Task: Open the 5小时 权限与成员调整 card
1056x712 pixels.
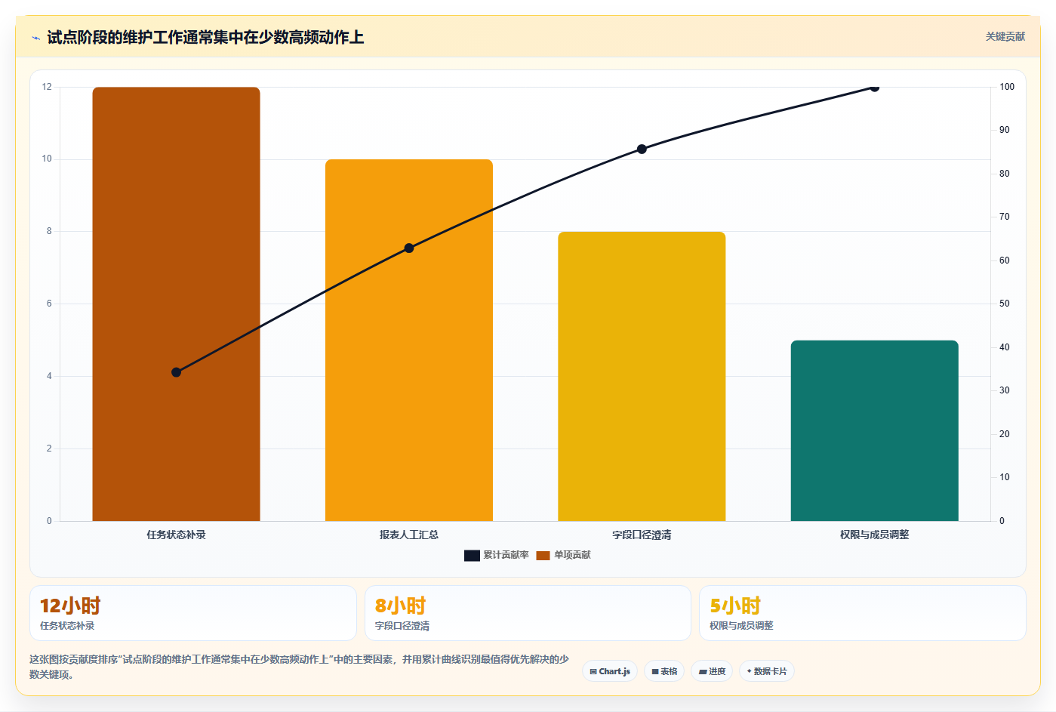Action: point(863,613)
